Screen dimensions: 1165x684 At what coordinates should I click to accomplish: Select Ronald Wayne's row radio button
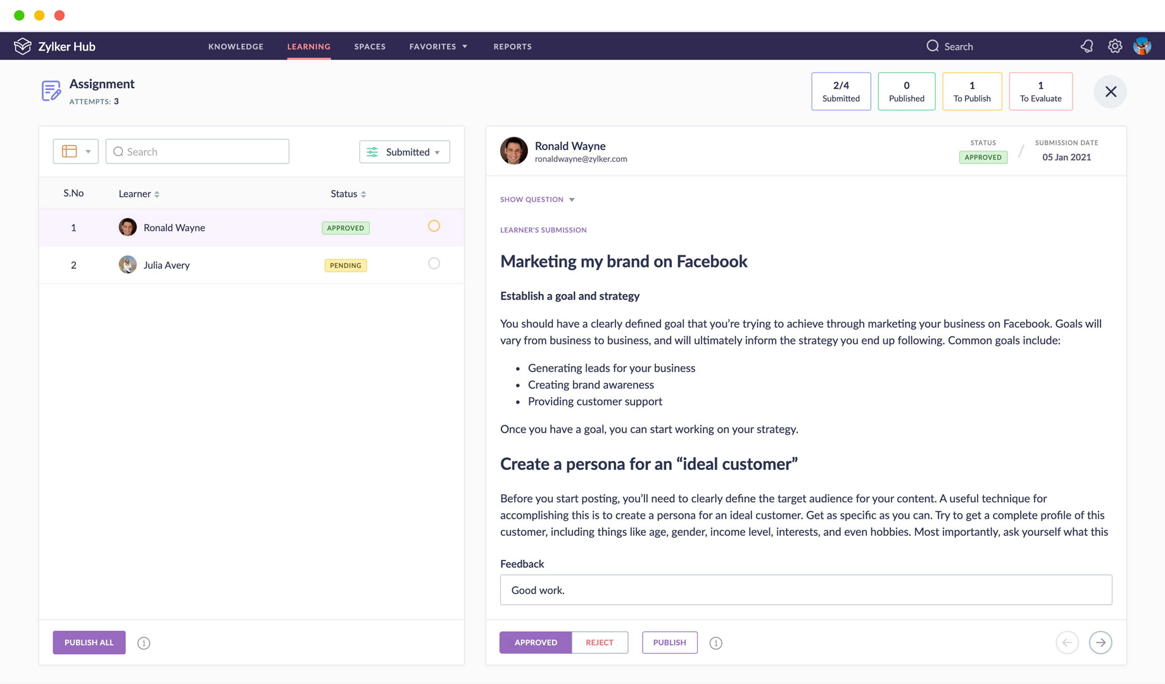click(x=434, y=226)
